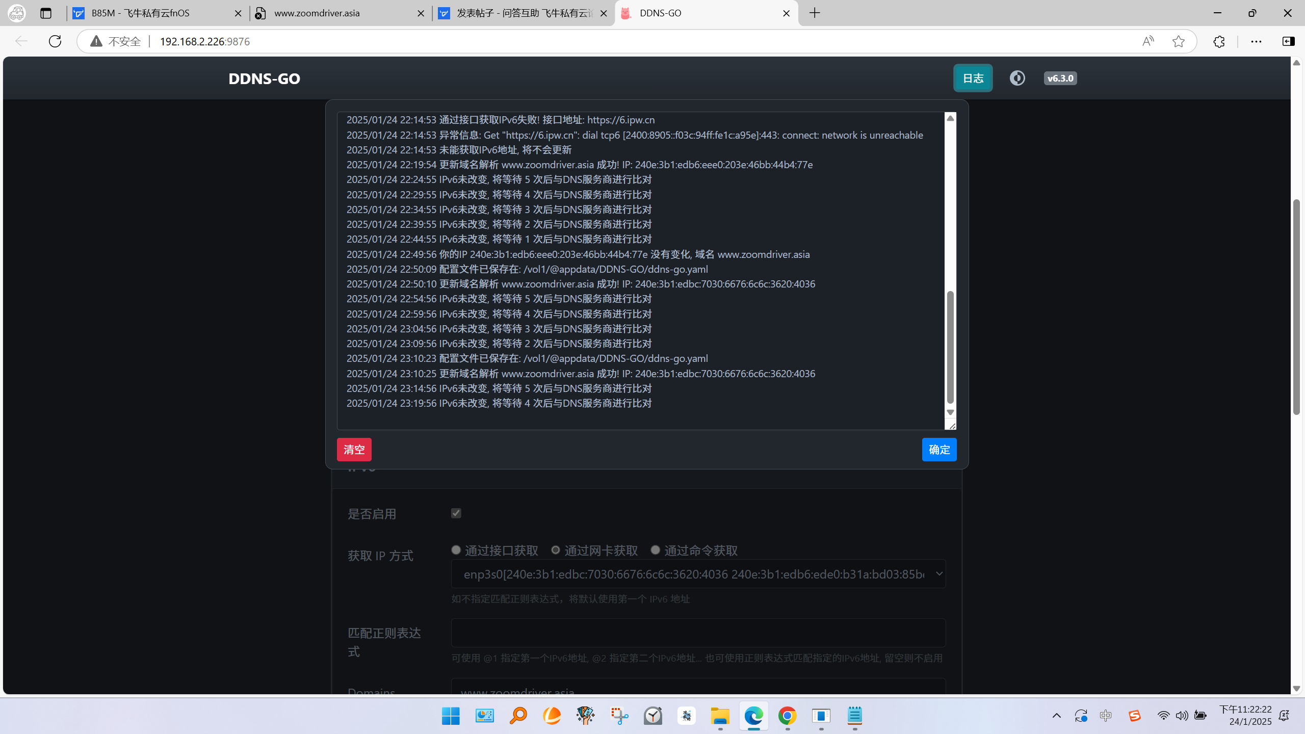Click the page scrollbar thumb

tap(1296, 307)
